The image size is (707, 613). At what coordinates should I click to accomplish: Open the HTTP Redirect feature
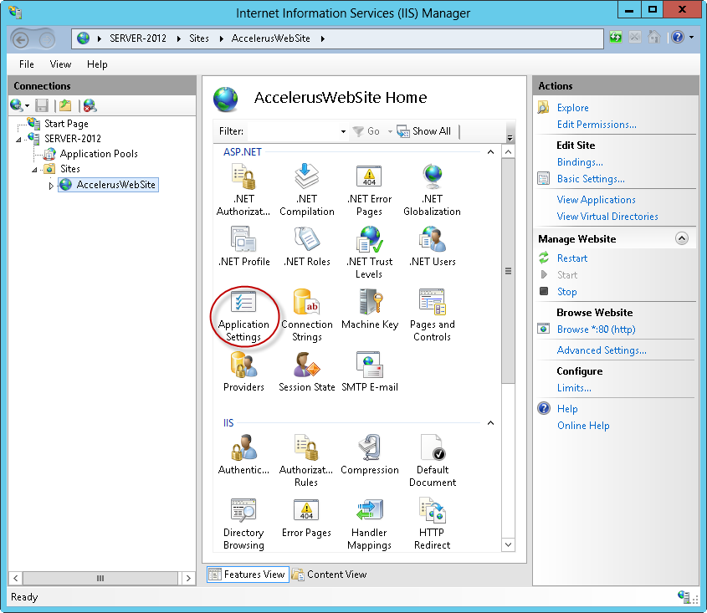pyautogui.click(x=432, y=524)
